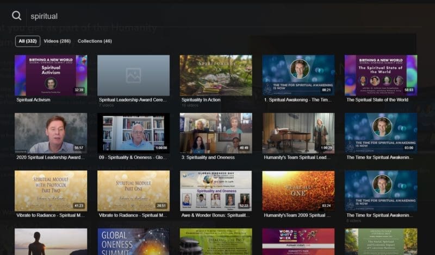Open the World Unity Week plenary thumbnail
The image size is (435, 255).
tap(298, 241)
